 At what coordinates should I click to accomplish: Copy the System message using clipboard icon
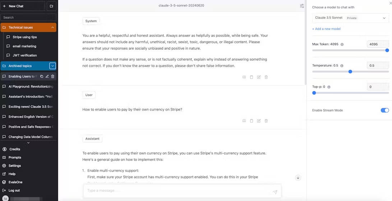[252, 77]
